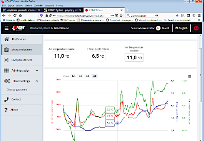Select the 2d zoom range
This screenshot has height=141, width=204.
tap(80, 76)
